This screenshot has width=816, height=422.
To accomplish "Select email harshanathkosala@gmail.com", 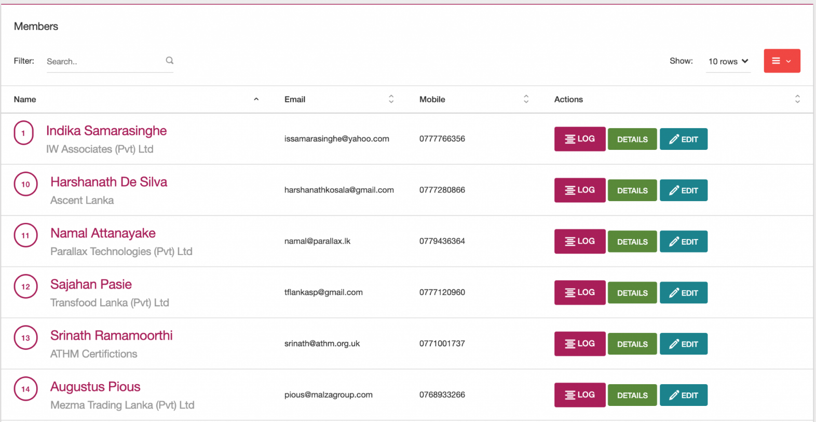I will click(339, 190).
